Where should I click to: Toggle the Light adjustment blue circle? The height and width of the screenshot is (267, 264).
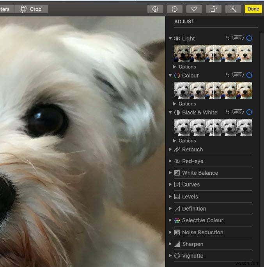249,38
